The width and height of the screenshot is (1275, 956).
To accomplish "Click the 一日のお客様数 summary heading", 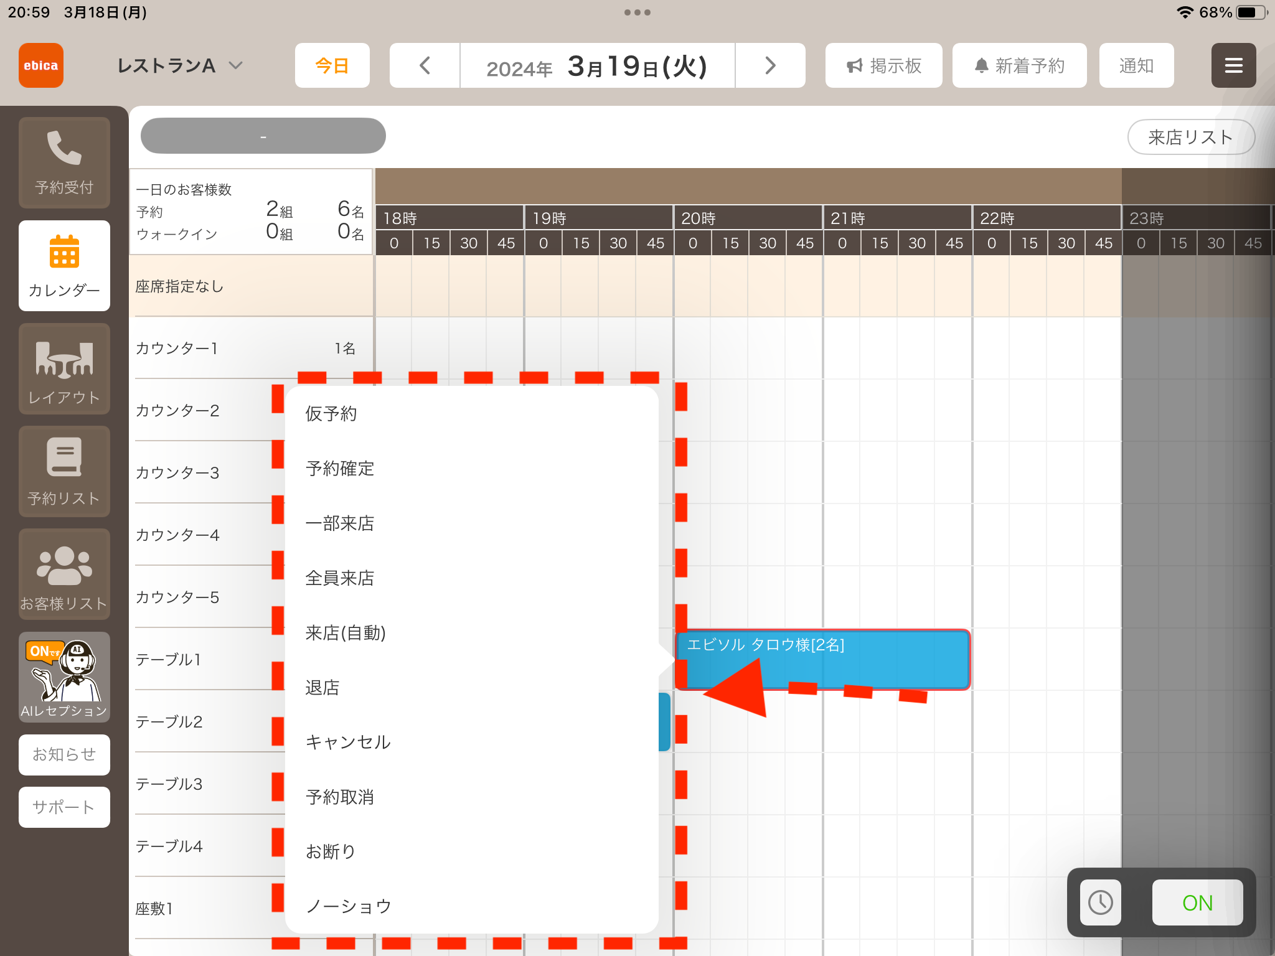I will point(184,189).
